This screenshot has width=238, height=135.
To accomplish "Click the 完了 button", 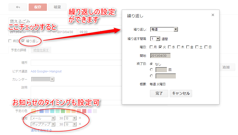I will click(x=159, y=93).
